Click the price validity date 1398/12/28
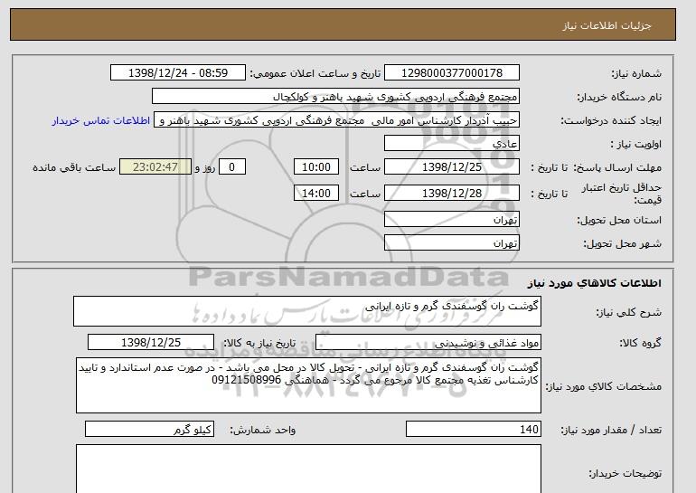 [452, 194]
